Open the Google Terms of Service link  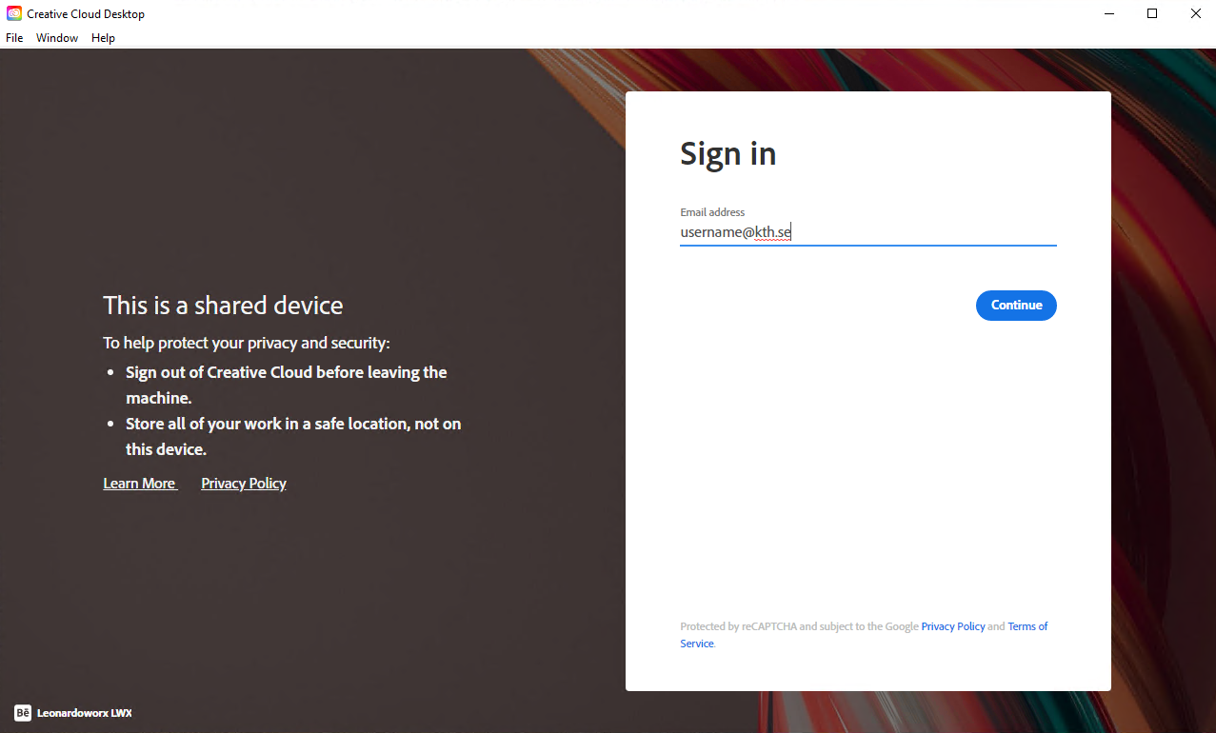[1027, 626]
